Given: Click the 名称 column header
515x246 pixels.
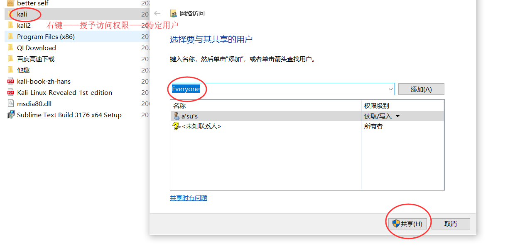Looking at the screenshot, I should 179,106.
